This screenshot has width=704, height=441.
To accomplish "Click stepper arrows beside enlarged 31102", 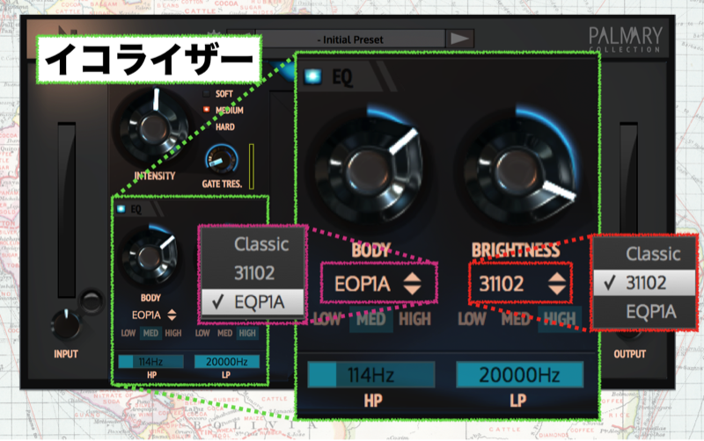I will 557,283.
